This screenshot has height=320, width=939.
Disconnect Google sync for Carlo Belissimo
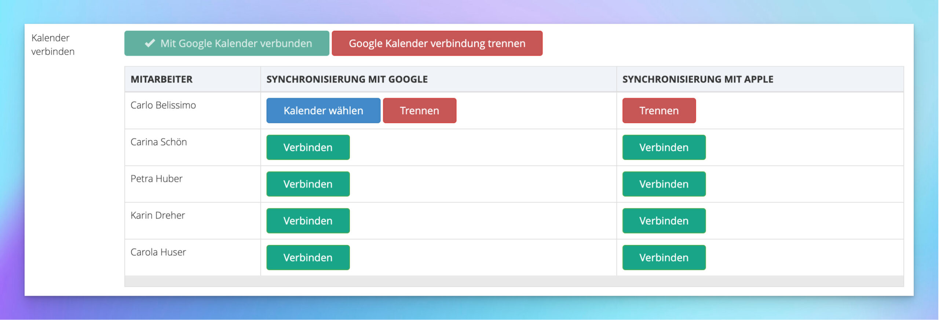[419, 111]
